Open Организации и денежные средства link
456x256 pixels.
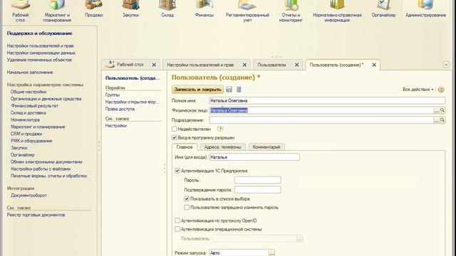(46, 99)
